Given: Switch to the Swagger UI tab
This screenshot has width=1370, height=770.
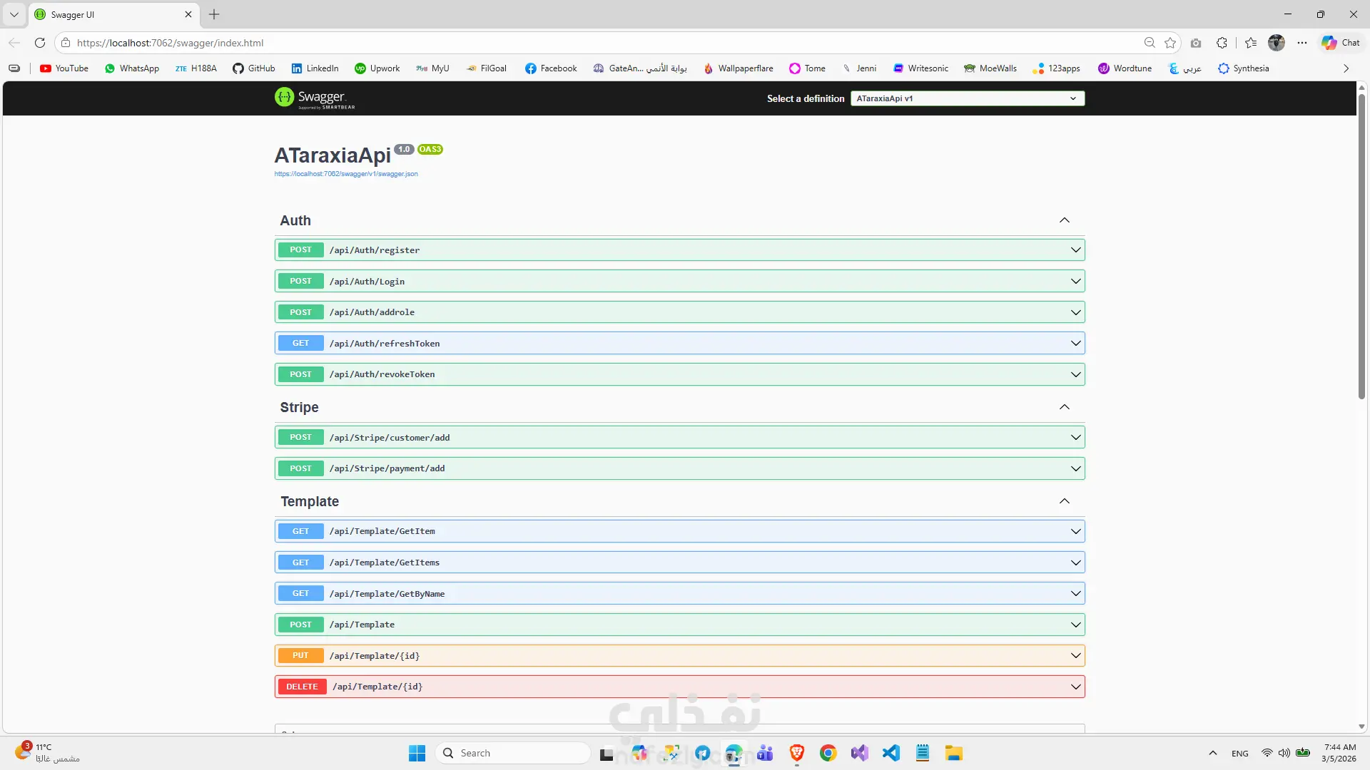Looking at the screenshot, I should tap(107, 14).
